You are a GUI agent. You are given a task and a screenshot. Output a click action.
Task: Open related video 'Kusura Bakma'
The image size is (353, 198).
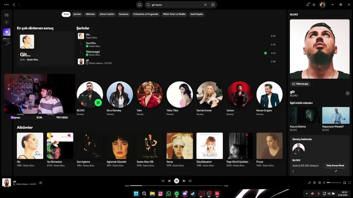[x=305, y=119]
